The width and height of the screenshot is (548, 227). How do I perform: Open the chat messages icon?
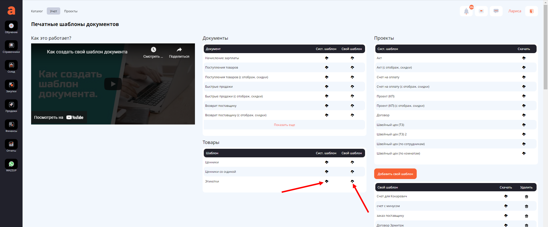click(496, 11)
